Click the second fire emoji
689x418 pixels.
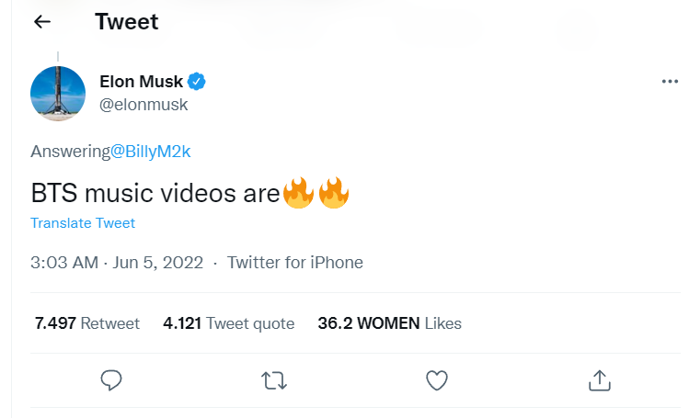tap(335, 194)
